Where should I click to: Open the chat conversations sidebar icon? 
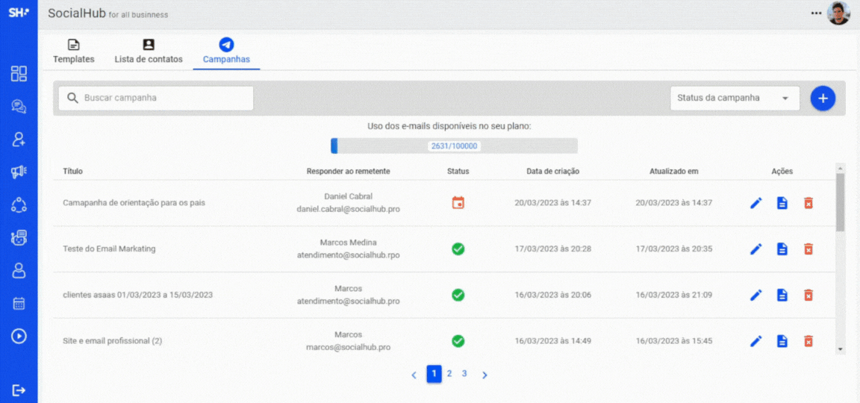coord(19,107)
